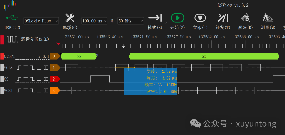This screenshot has height=135, width=285.
Task: Set SCLK trigger to falling edge
Action: click(32, 68)
